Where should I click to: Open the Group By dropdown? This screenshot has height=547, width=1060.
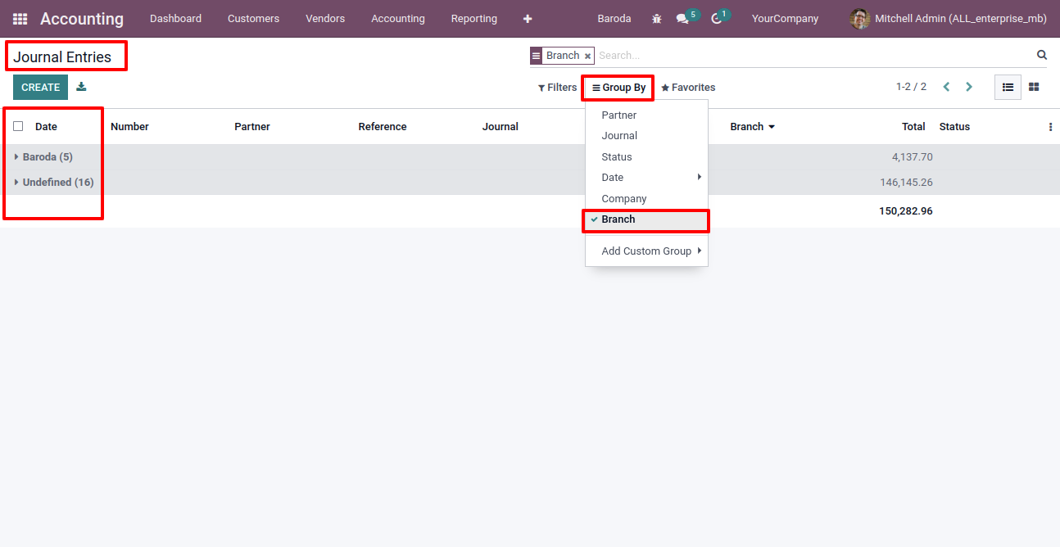tap(618, 88)
